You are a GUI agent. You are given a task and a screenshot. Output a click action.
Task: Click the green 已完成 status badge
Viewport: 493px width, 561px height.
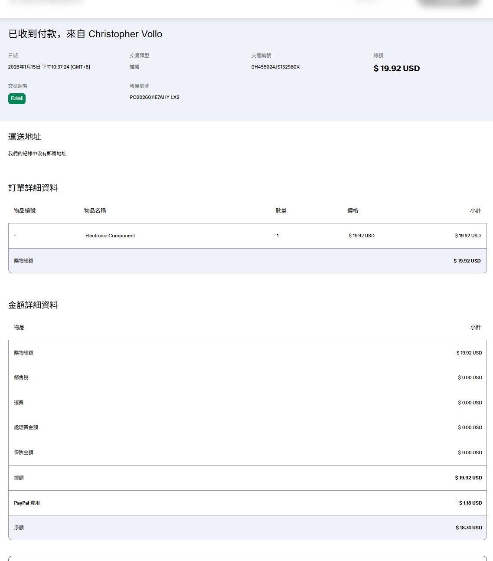pos(16,98)
